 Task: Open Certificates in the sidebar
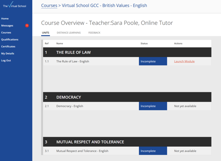pyautogui.click(x=8, y=46)
